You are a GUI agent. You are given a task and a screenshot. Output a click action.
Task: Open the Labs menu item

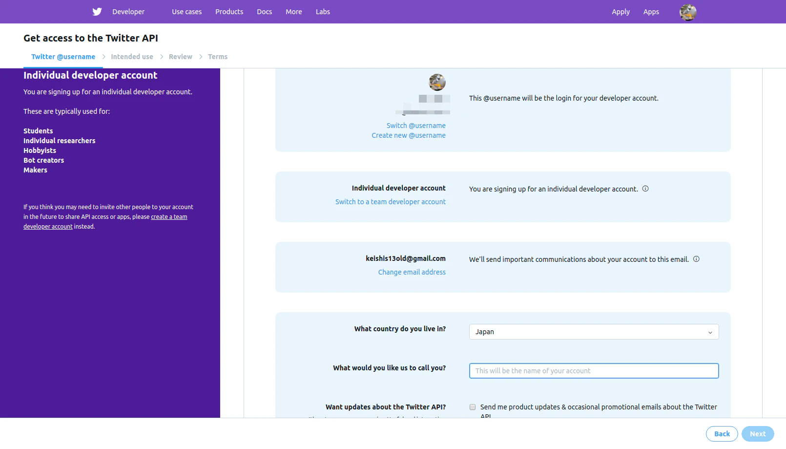point(323,12)
